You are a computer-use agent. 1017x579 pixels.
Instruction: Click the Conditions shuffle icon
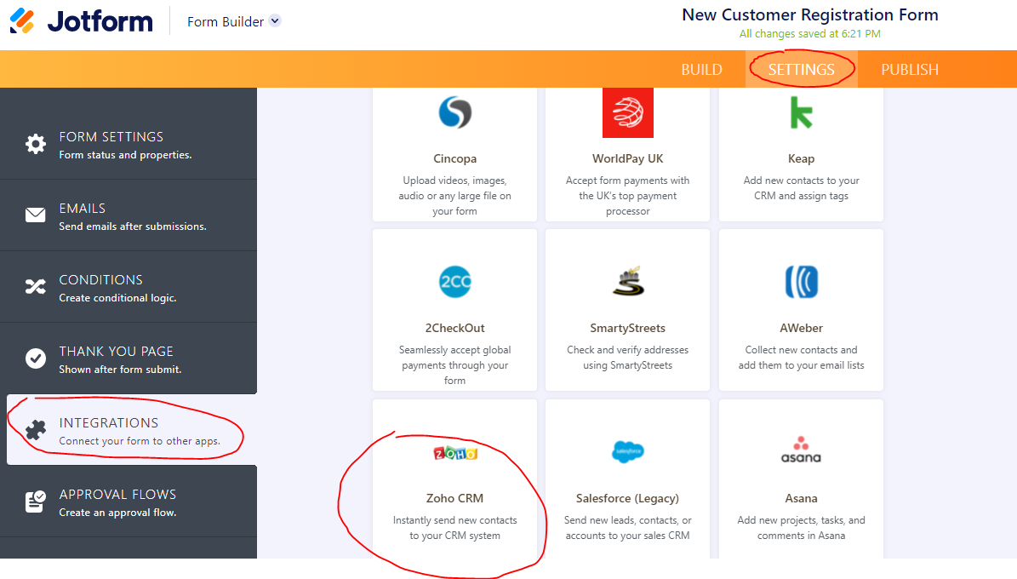(x=36, y=286)
